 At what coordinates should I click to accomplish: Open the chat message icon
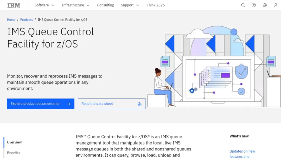(x=254, y=5)
